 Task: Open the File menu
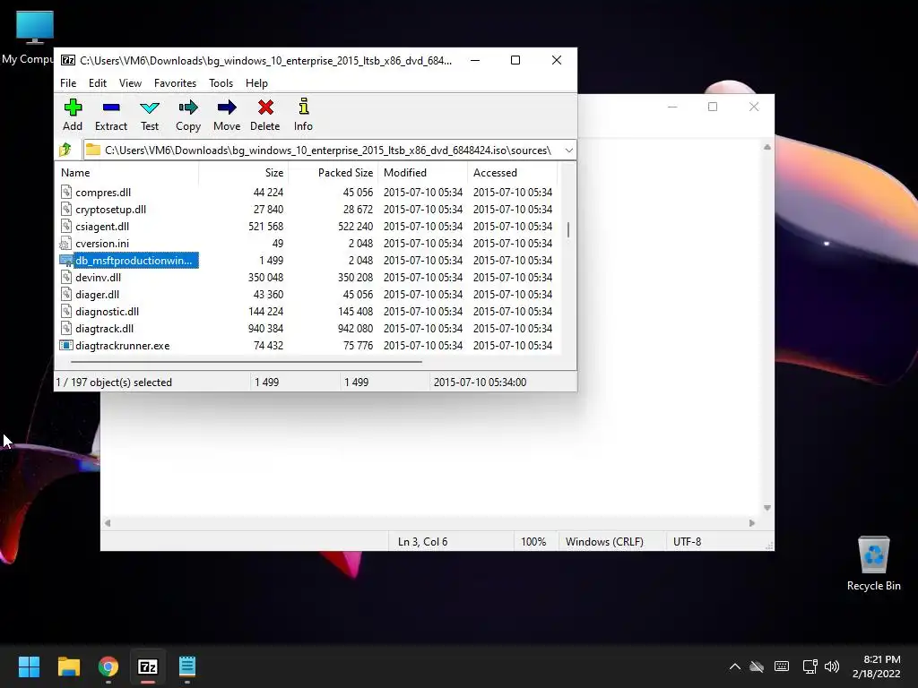(68, 83)
